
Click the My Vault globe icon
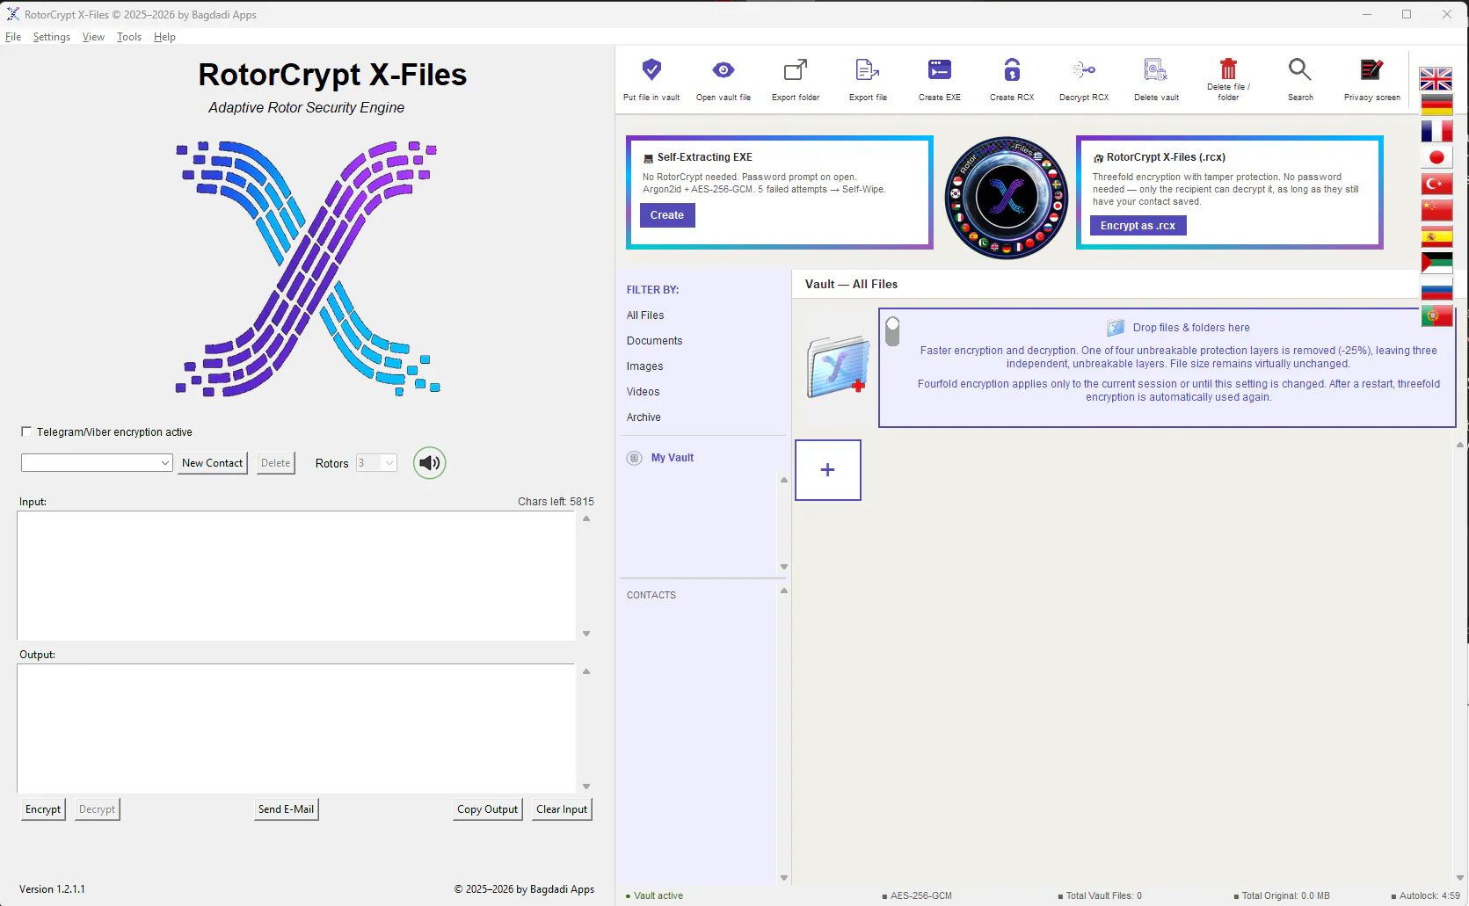click(634, 458)
